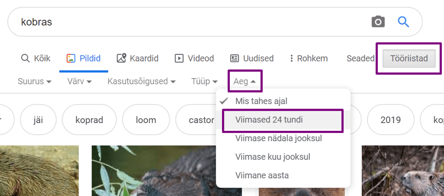Viewport: 444px width, 196px height.
Task: Click the blue magnifying glass search icon
Action: pyautogui.click(x=403, y=22)
